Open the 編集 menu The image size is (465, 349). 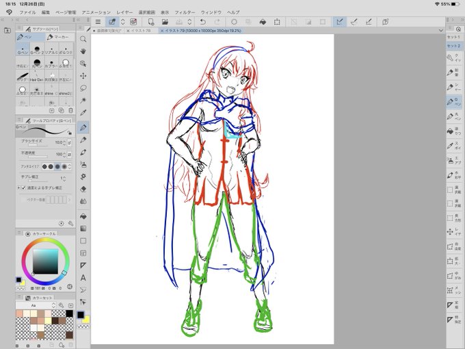pos(46,12)
